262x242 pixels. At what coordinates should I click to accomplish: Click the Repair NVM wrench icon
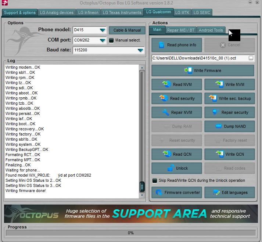pyautogui.click(x=166, y=112)
